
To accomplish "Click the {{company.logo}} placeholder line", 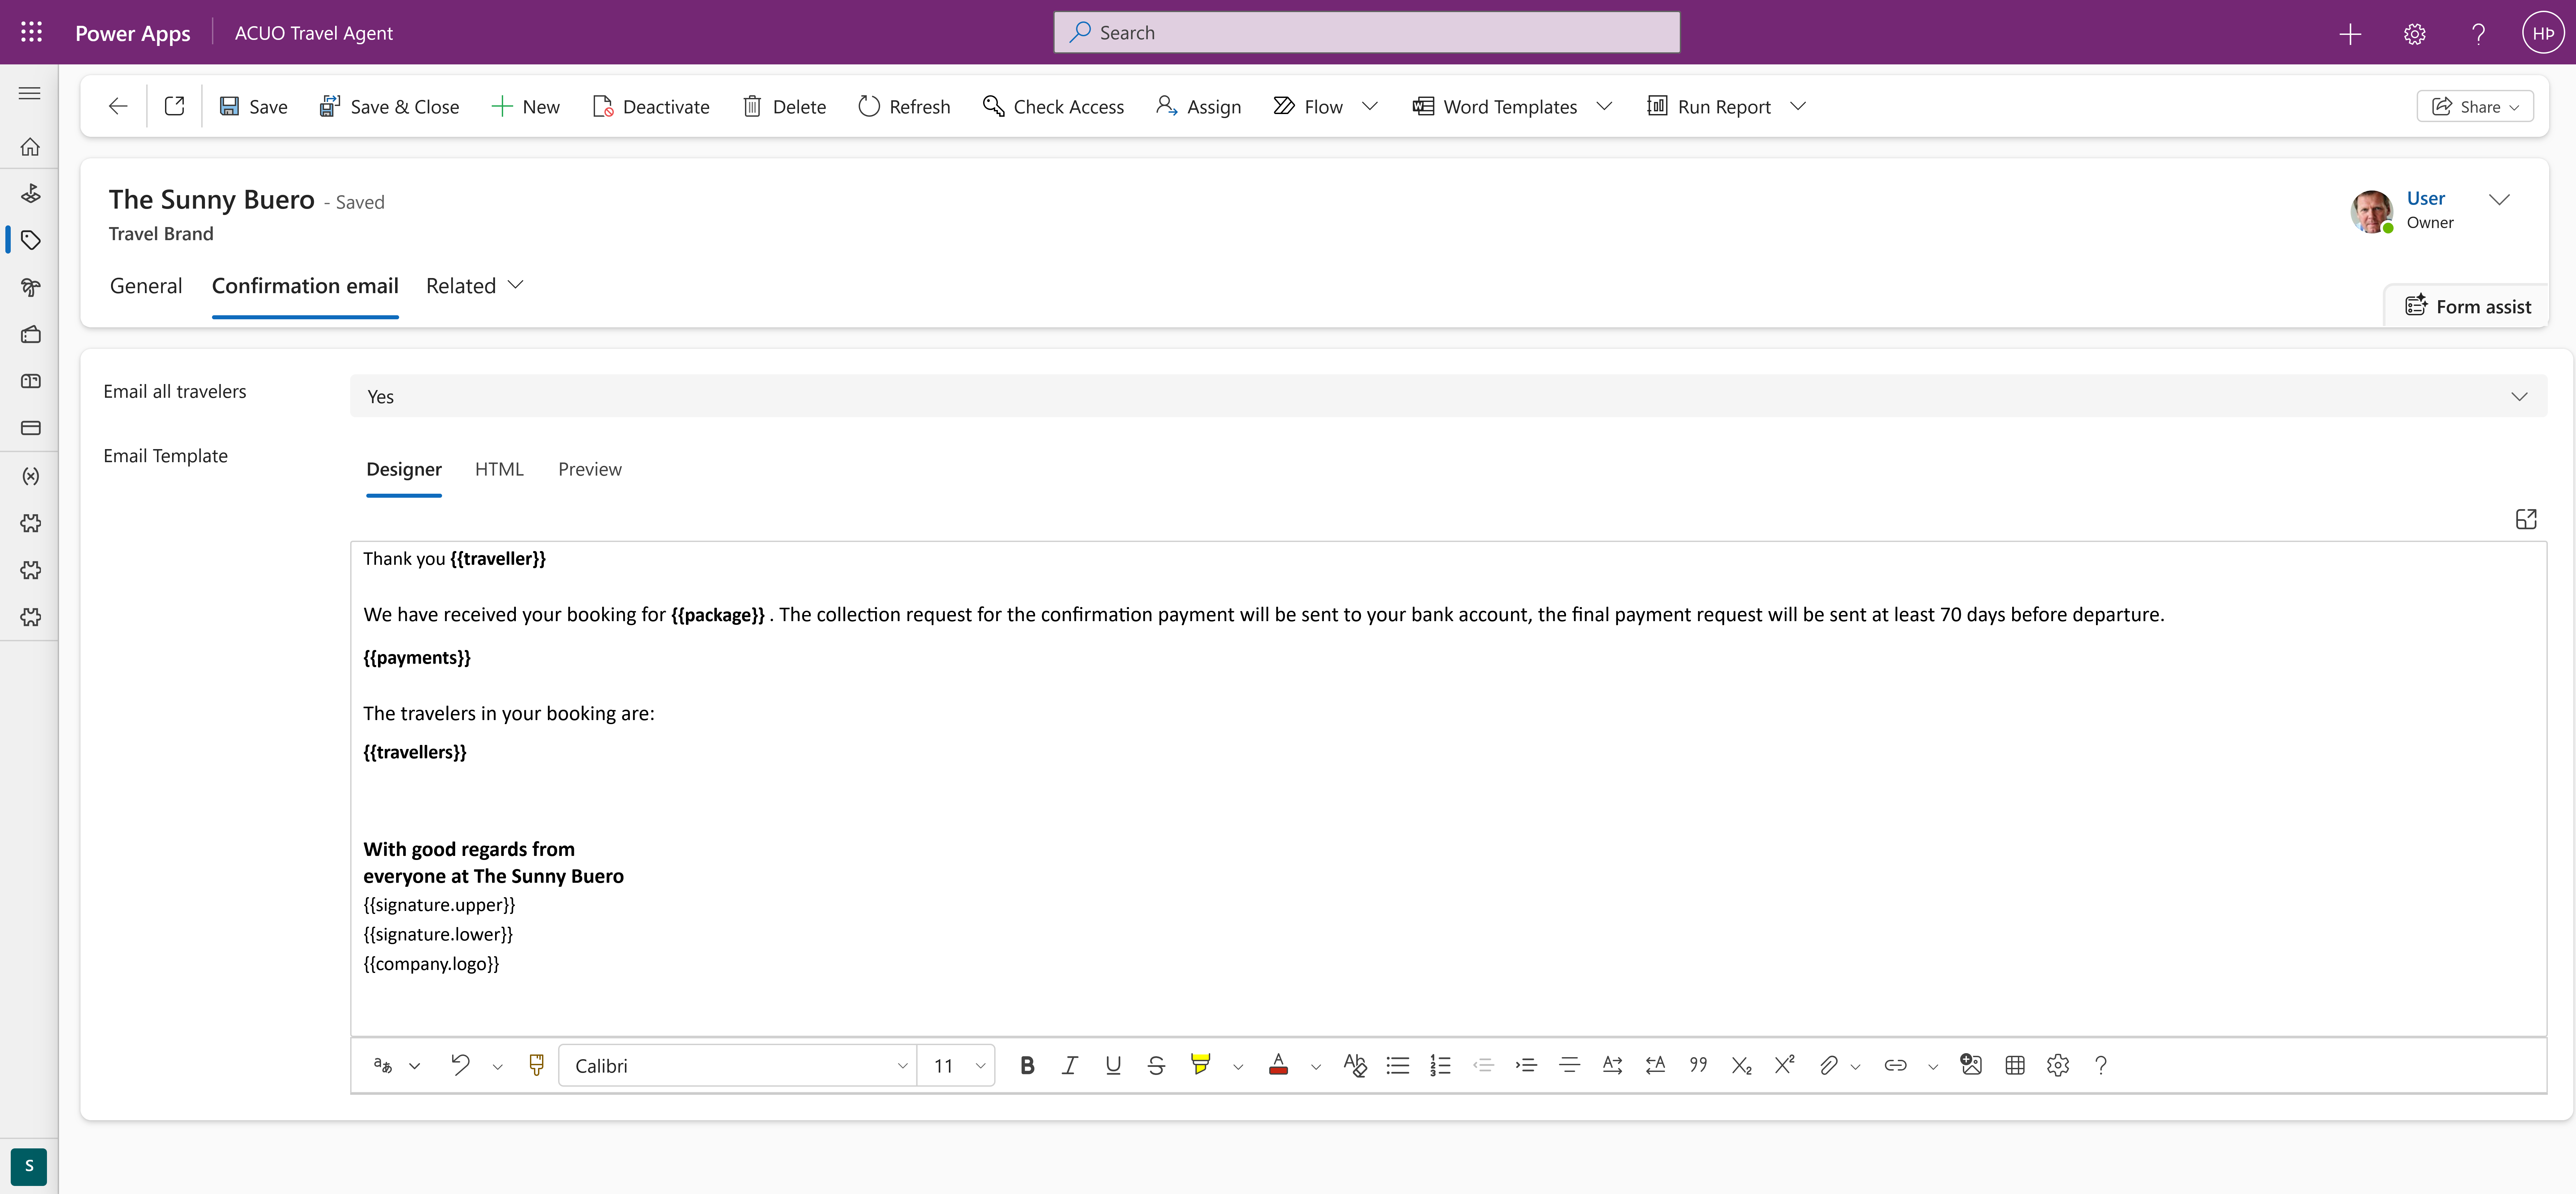I will pyautogui.click(x=431, y=964).
